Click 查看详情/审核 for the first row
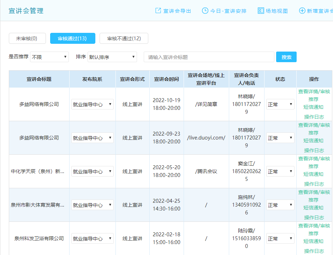Screen dimensions: 333x255 pyautogui.click(x=314, y=91)
